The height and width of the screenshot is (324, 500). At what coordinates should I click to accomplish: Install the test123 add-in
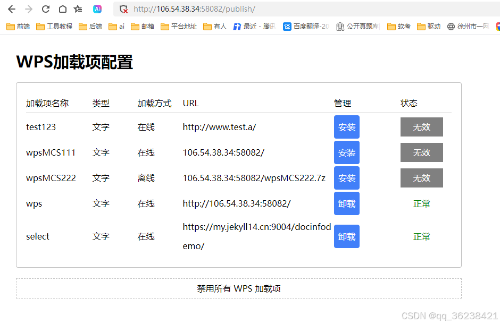(347, 127)
